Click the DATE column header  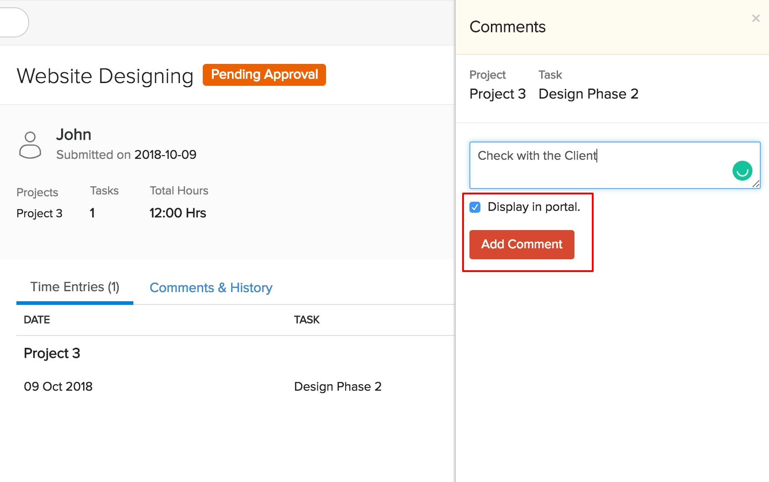(37, 320)
